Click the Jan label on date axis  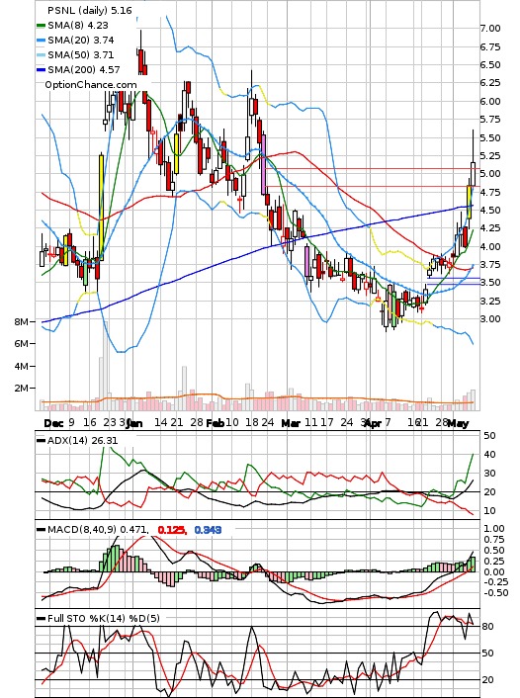tap(134, 423)
